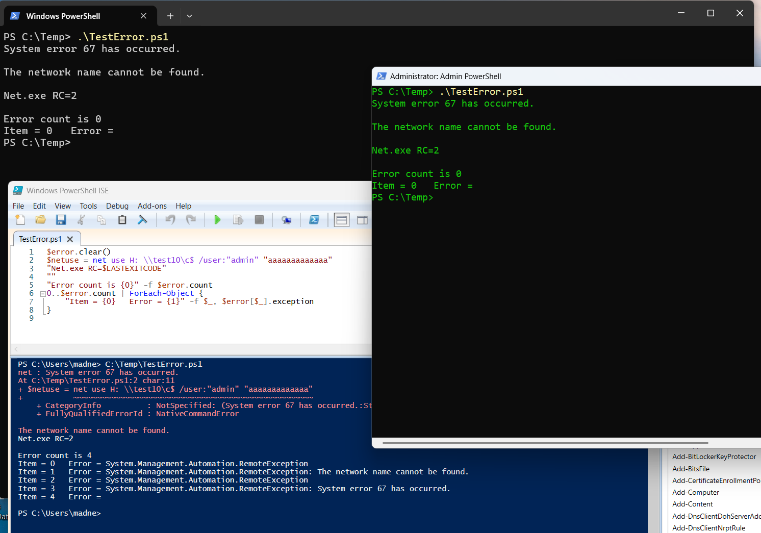This screenshot has height=533, width=761.
Task: Click the $error.clear() line in the editor
Action: pyautogui.click(x=79, y=252)
